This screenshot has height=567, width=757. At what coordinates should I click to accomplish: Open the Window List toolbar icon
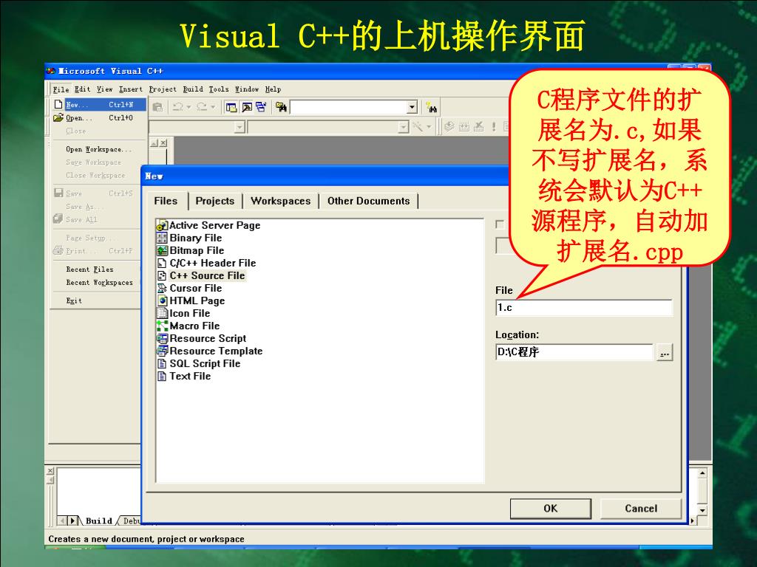click(261, 107)
